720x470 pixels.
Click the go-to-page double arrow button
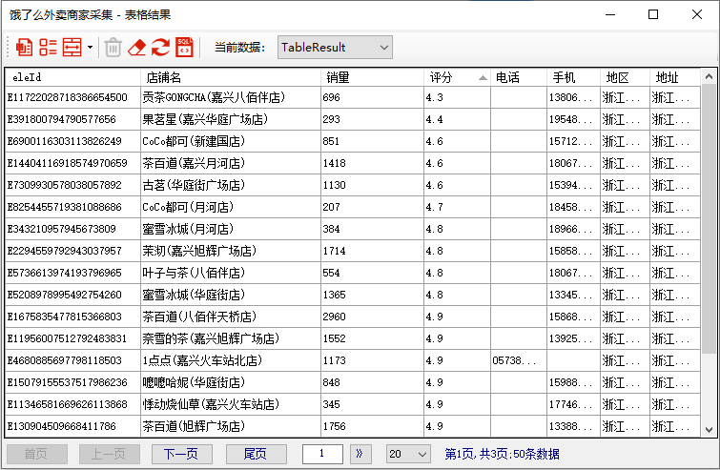(360, 454)
